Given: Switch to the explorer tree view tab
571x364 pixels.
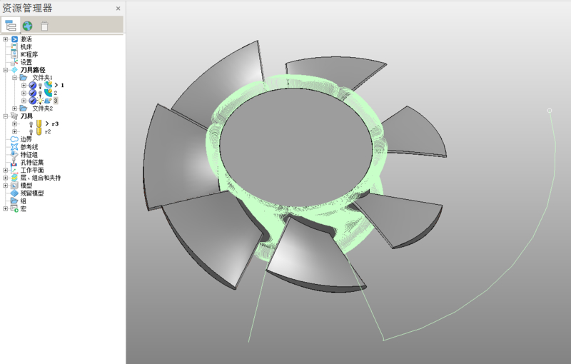Looking at the screenshot, I should pos(10,26).
